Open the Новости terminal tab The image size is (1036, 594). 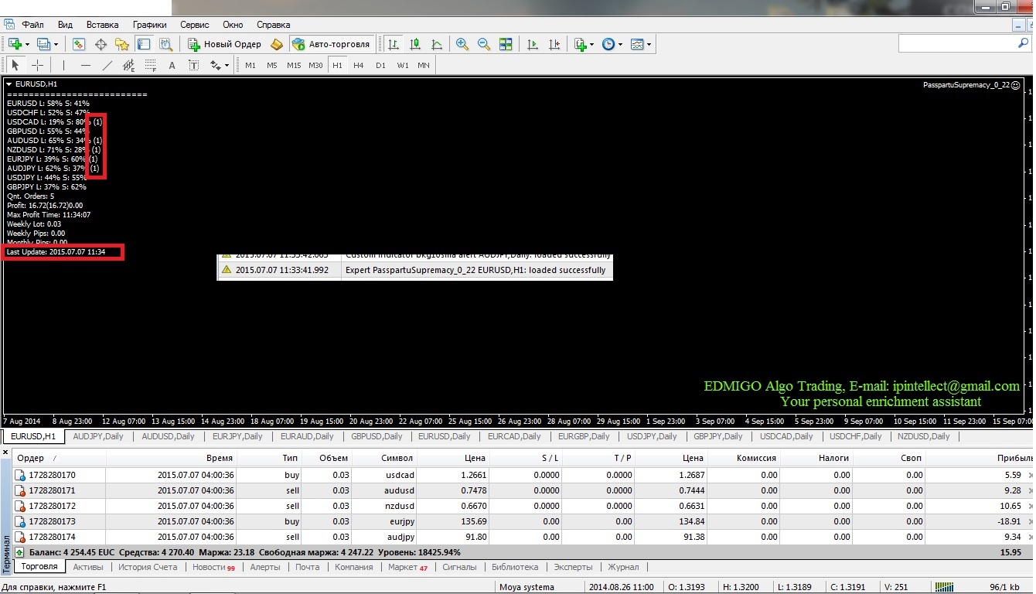(x=213, y=567)
